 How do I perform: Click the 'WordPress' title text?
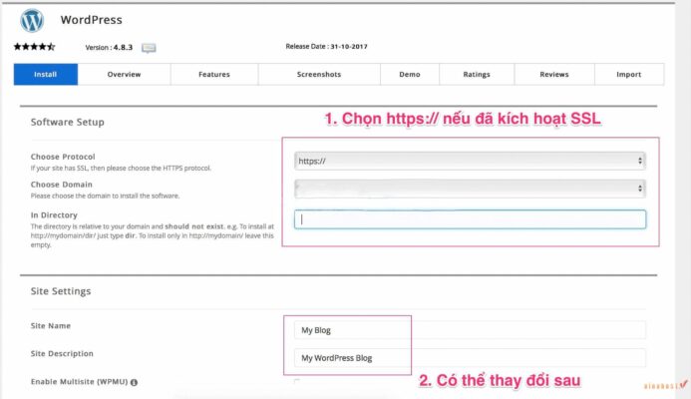click(x=91, y=20)
